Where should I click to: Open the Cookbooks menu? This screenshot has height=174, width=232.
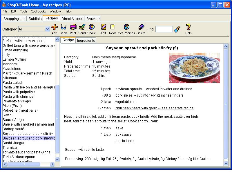(38, 11)
